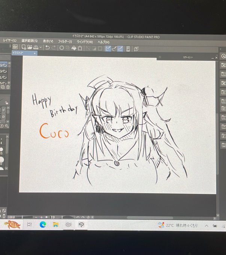Click the zoom in plus button
Screen dimensions: 226x255
42,217
